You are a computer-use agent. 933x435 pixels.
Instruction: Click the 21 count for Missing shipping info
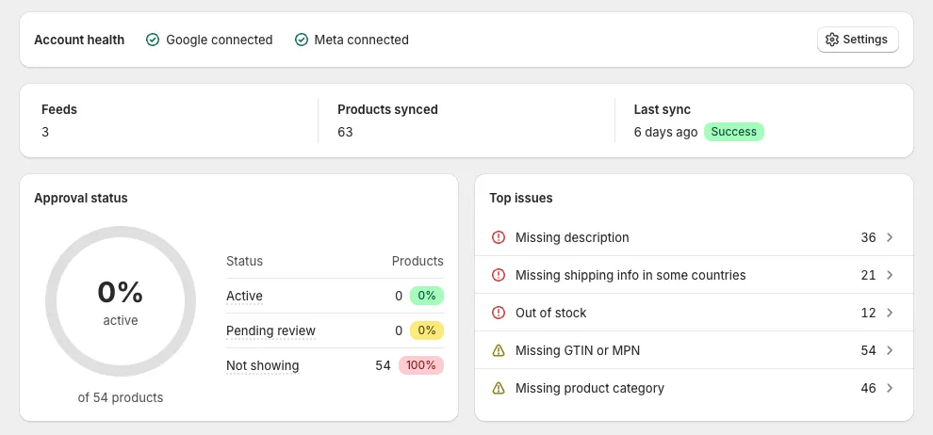coord(868,275)
